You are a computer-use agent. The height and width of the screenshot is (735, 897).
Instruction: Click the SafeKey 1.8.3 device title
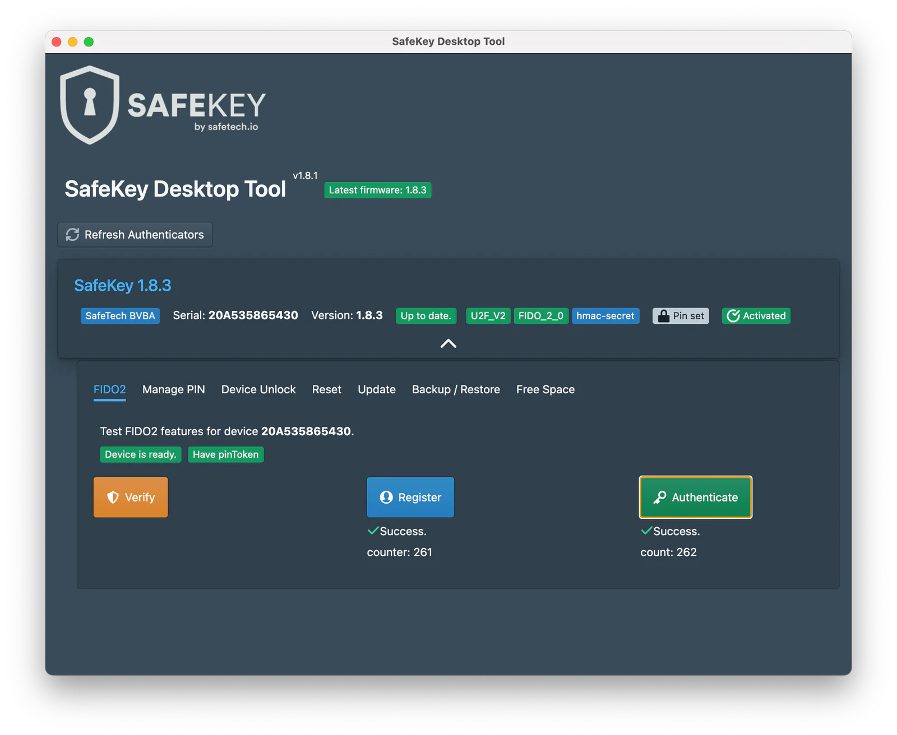(x=123, y=286)
